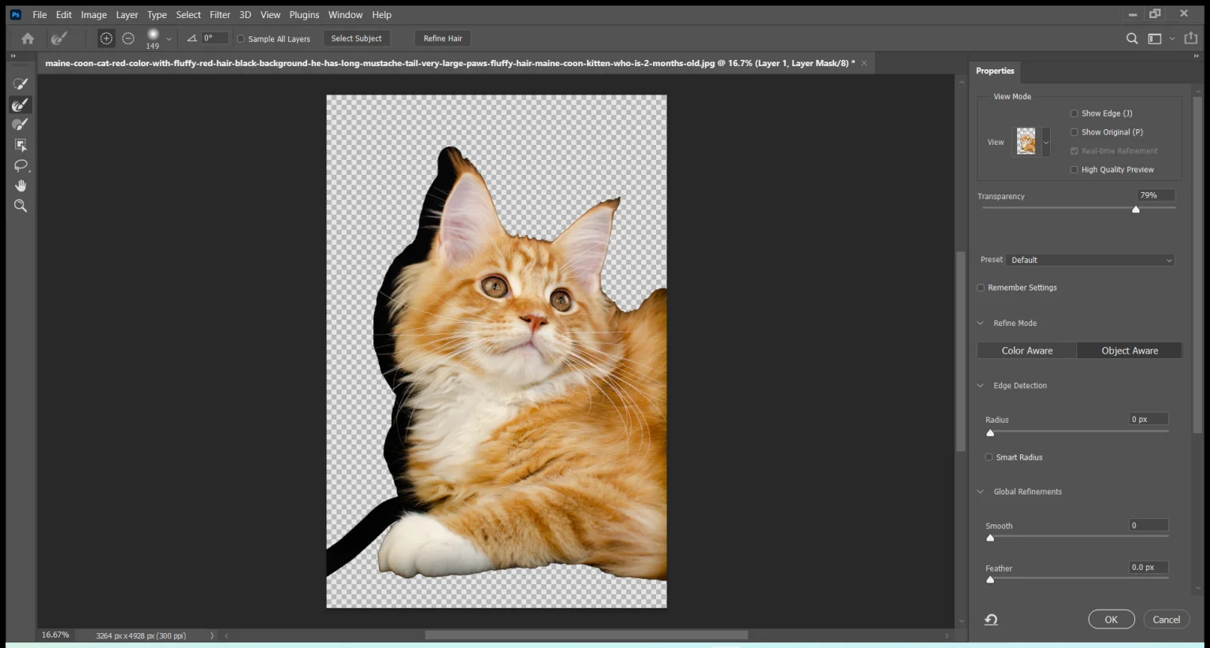
Task: Choose the Subtract from selection icon
Action: (128, 39)
